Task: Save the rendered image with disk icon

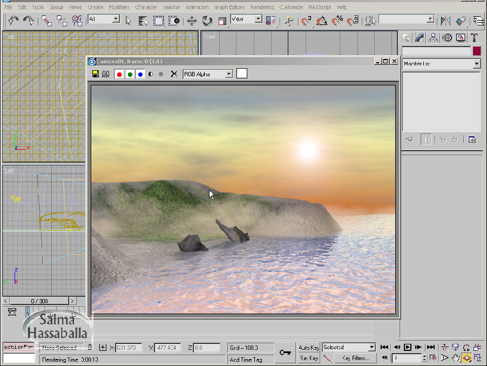Action: click(96, 74)
